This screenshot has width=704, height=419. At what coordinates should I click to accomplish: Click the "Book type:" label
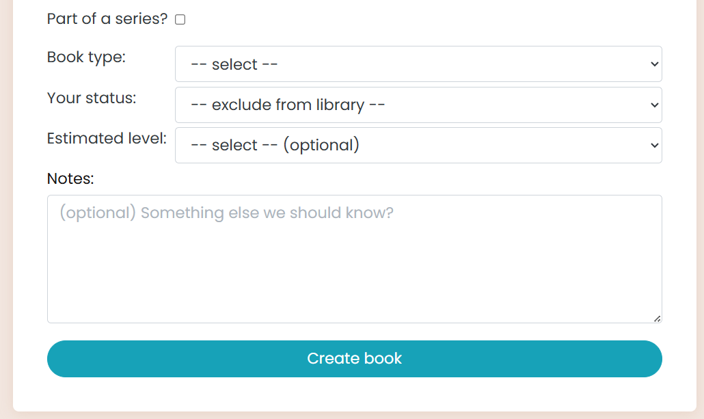86,57
